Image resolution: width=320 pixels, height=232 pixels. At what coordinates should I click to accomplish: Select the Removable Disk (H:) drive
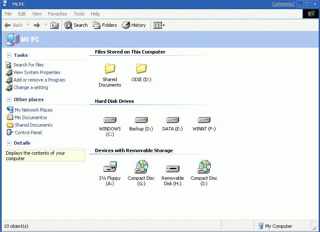[x=173, y=169]
